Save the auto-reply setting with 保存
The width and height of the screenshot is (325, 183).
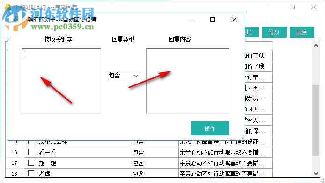210,128
